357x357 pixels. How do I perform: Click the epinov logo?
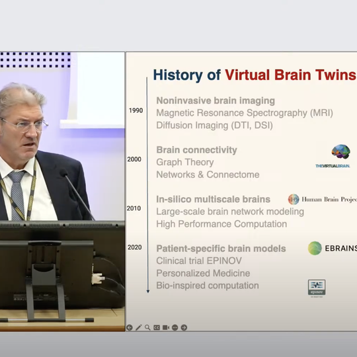coord(317,288)
